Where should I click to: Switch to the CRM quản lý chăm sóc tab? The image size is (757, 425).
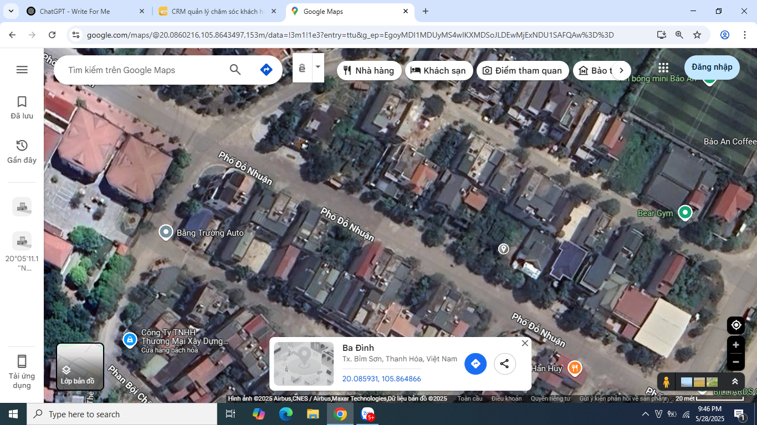pos(217,11)
